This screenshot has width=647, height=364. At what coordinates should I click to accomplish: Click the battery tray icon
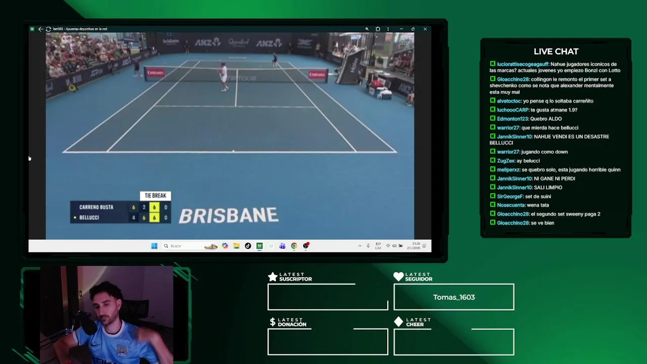tap(400, 246)
